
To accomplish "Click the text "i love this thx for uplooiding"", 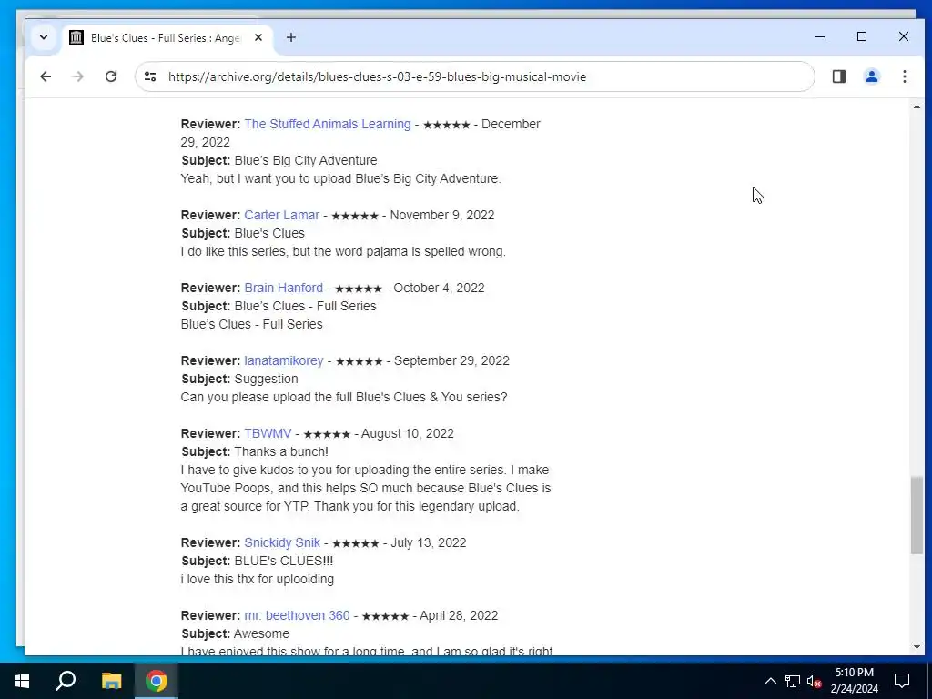I will 258,580.
